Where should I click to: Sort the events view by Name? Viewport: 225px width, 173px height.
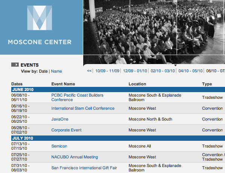pos(56,71)
